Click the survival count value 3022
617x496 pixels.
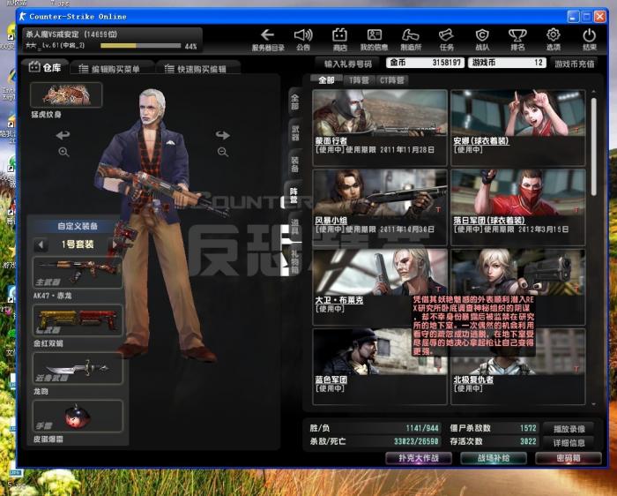[x=528, y=441]
